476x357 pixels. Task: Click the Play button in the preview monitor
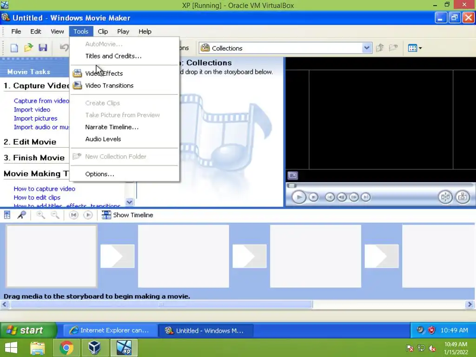pyautogui.click(x=299, y=197)
